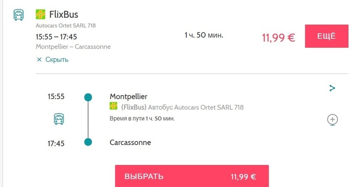Share this trip using the share icon
This screenshot has height=187, width=355.
332,88
